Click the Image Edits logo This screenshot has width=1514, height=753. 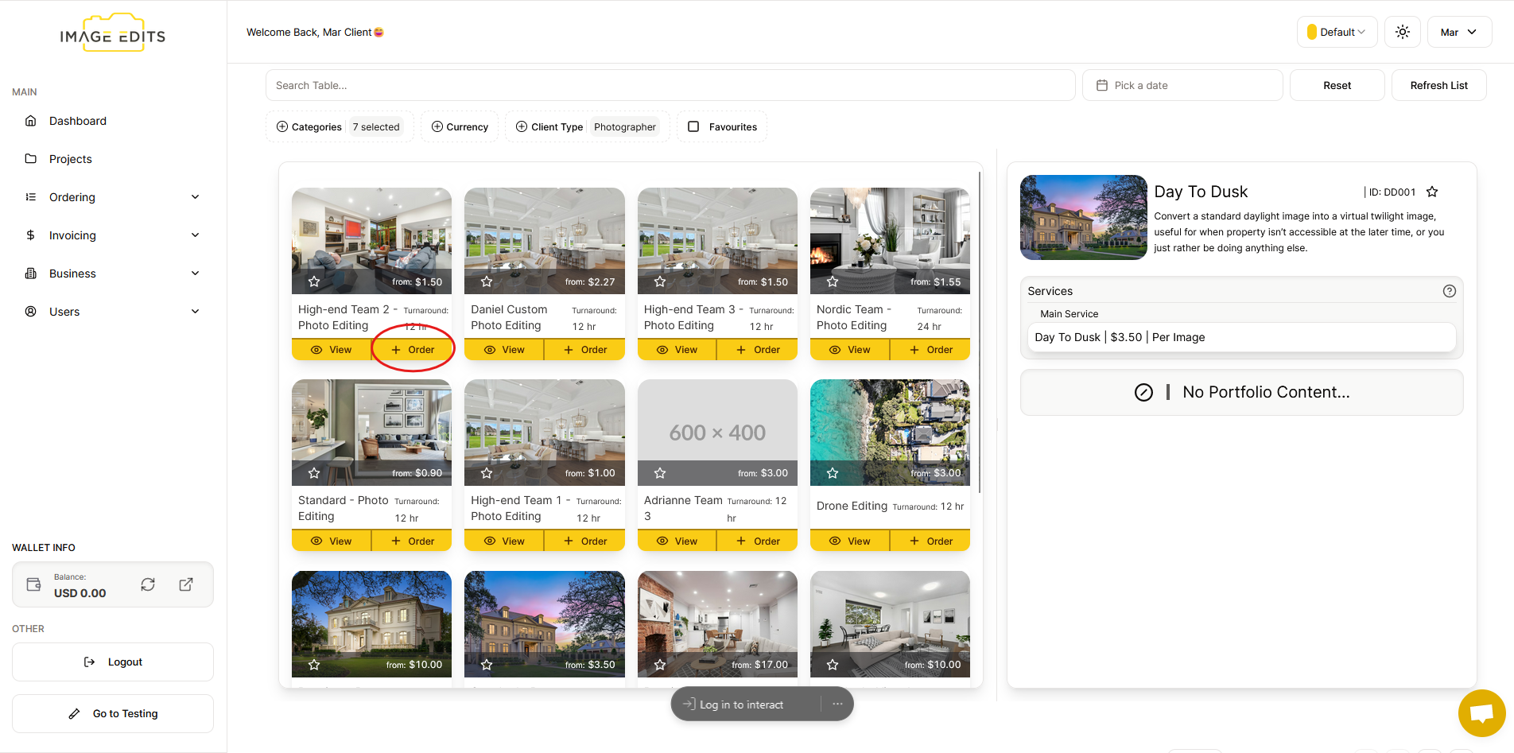[113, 34]
